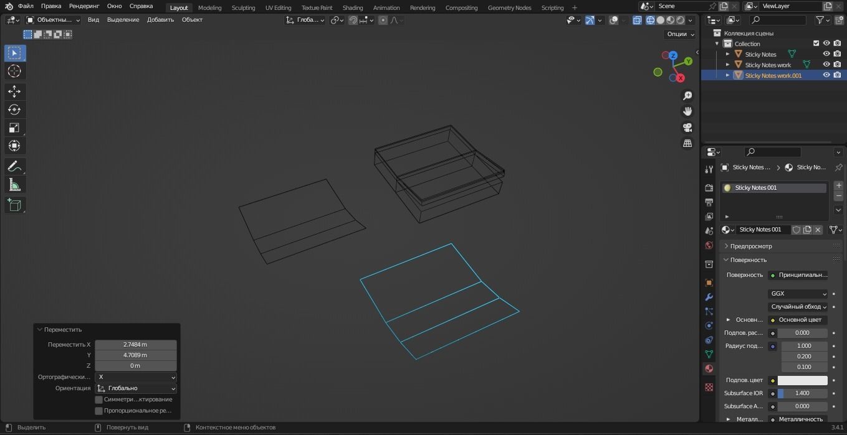Screen dimensions: 847x435
Task: Expand the Sticky Notes work.001 tree item
Action: pyautogui.click(x=727, y=75)
